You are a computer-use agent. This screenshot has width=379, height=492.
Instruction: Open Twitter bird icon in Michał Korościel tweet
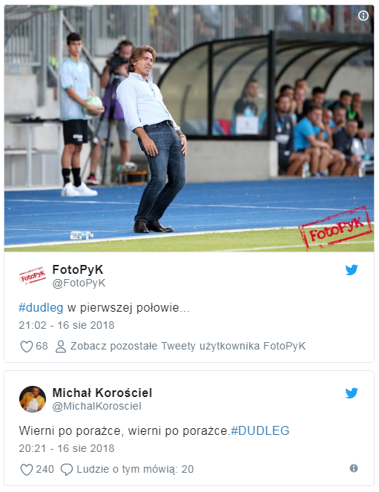point(352,393)
